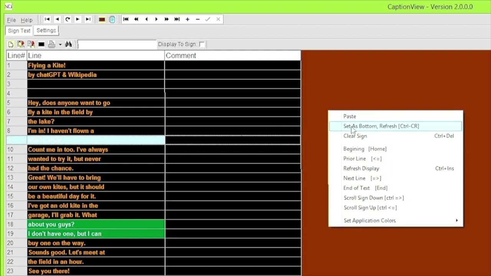
Task: Select green highlighted line 'about you guys?'
Action: point(96,224)
